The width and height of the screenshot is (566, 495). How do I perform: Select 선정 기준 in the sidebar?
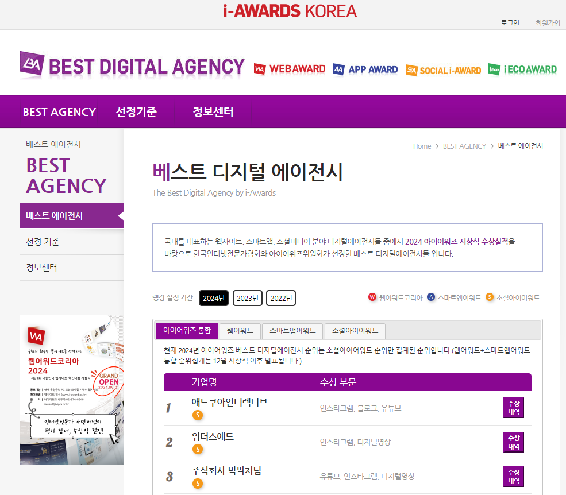pyautogui.click(x=71, y=242)
